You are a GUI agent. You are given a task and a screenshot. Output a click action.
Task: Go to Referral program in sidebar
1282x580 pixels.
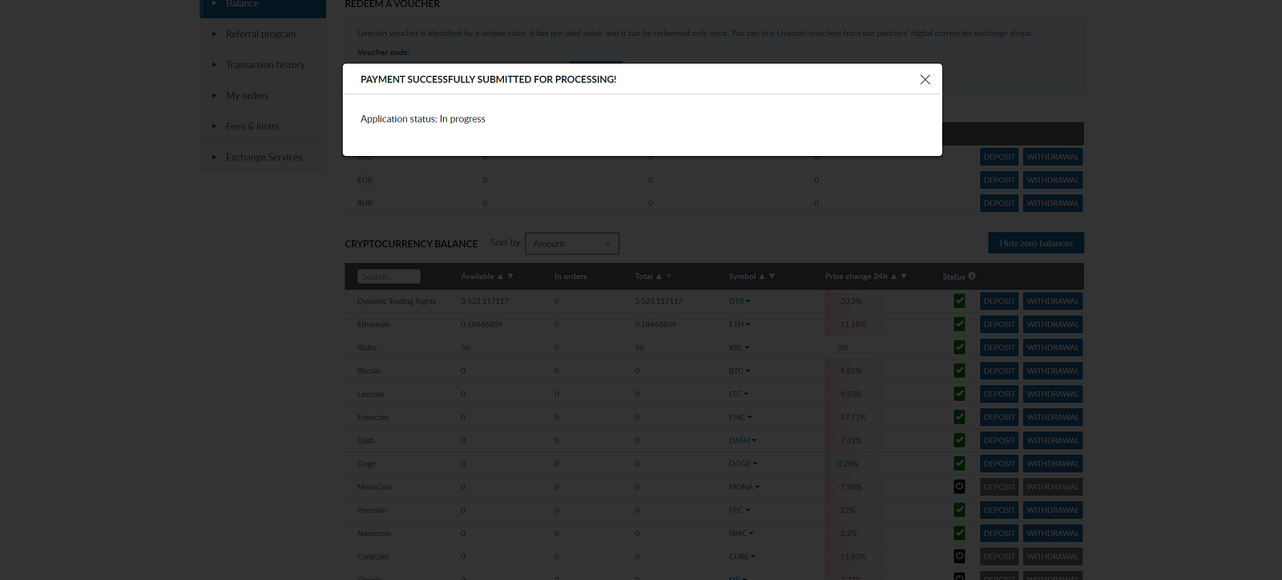coord(263,34)
